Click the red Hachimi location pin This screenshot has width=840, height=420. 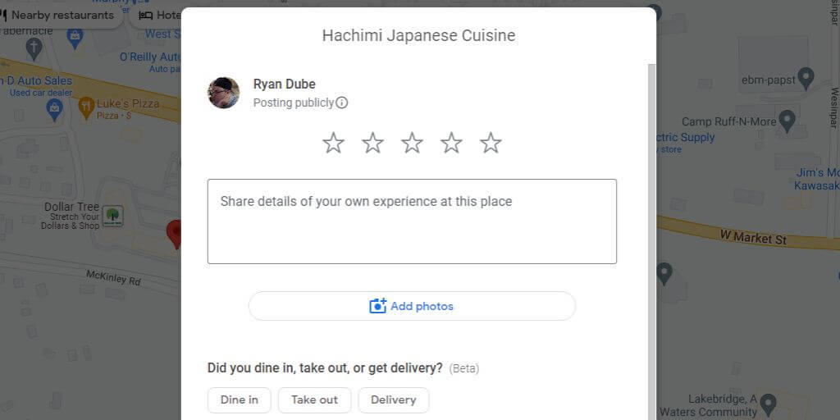[x=174, y=232]
